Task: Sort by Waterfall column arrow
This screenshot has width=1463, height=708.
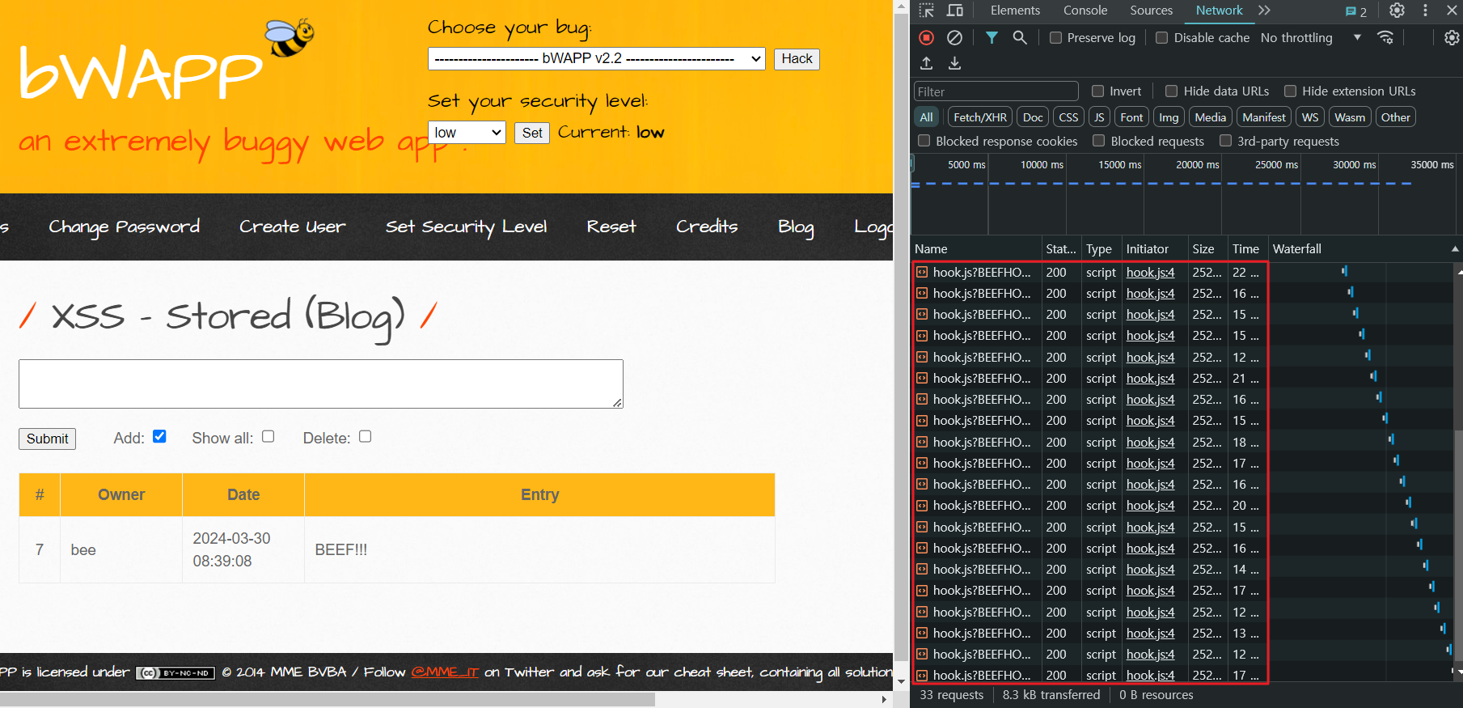Action: (x=1455, y=249)
